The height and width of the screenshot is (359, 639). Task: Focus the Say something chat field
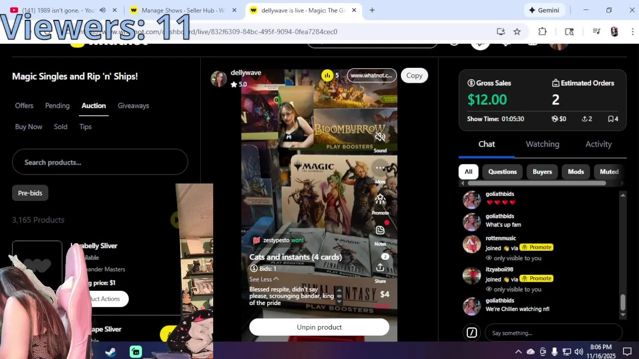(554, 333)
